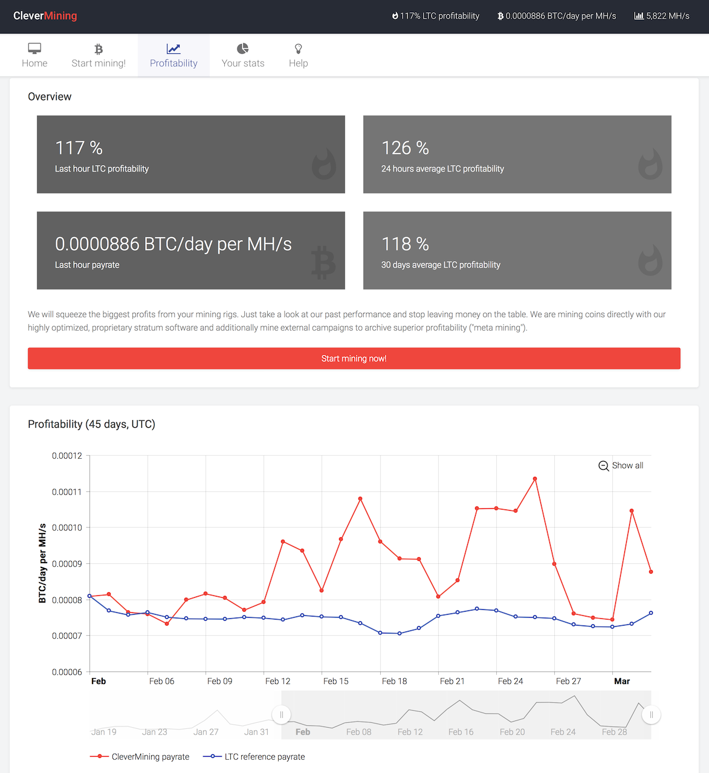The image size is (709, 773).
Task: Click the bar chart icon beside 5,822 MH/s
Action: (x=639, y=16)
